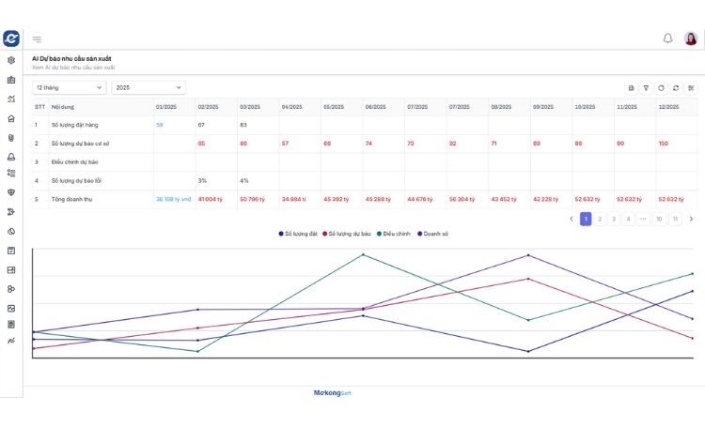Open table column settings icon

coord(691,87)
